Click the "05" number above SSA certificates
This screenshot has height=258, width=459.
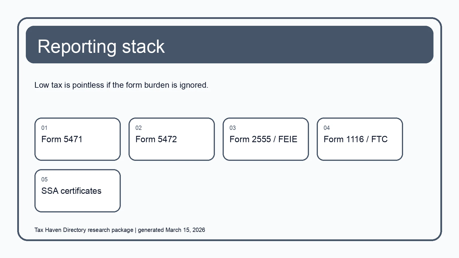coord(44,179)
